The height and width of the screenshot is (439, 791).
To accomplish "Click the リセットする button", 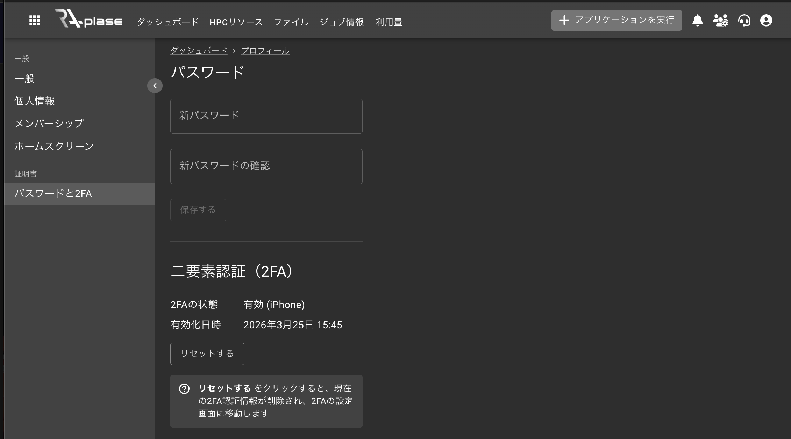I will pyautogui.click(x=207, y=354).
